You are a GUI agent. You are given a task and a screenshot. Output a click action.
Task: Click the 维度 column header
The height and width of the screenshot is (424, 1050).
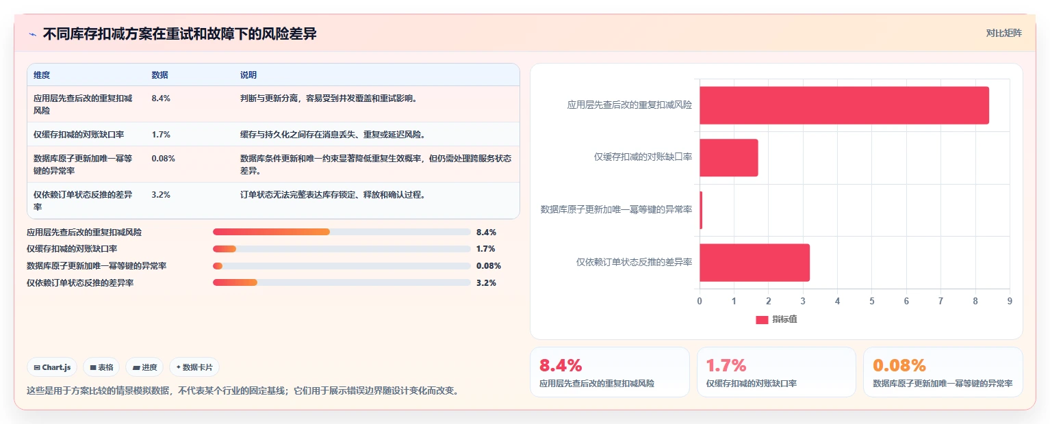point(42,75)
